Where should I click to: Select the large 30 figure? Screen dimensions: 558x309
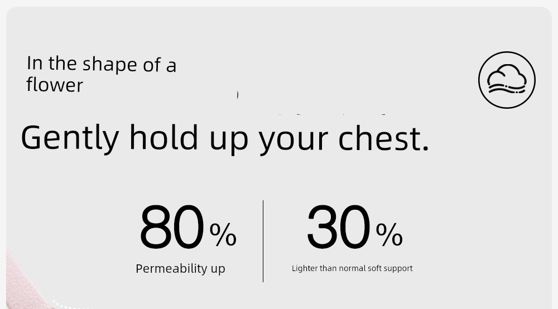pyautogui.click(x=339, y=227)
